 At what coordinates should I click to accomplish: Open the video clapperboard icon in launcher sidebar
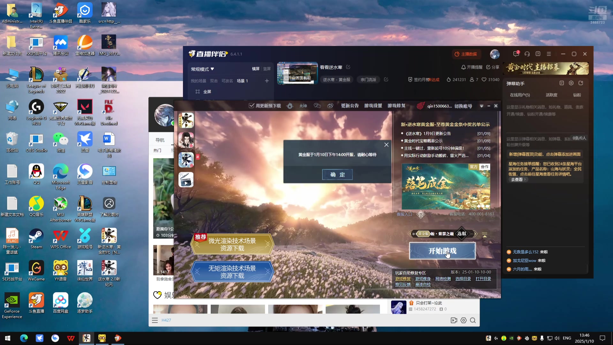pyautogui.click(x=186, y=179)
